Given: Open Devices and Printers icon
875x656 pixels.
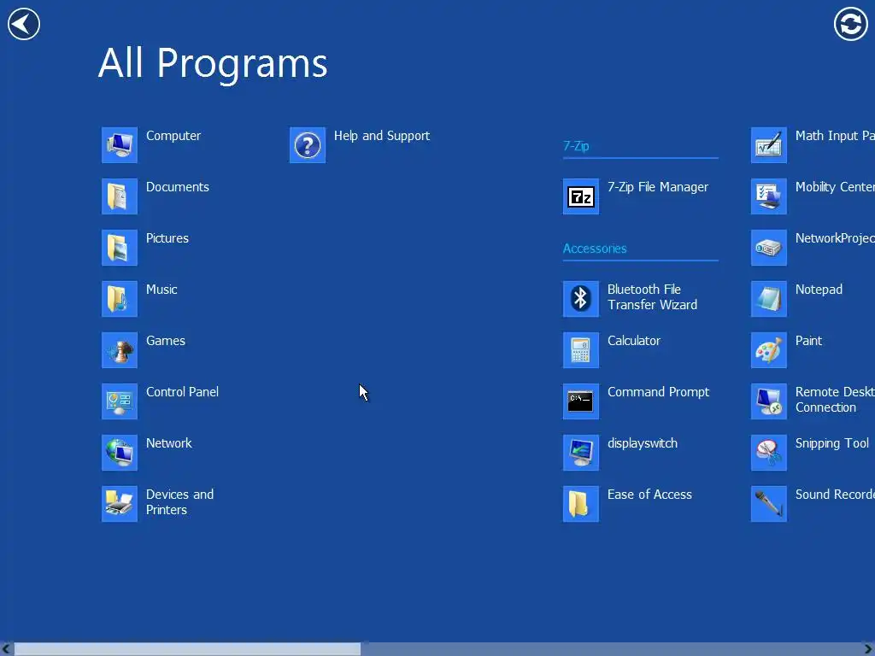Looking at the screenshot, I should pos(120,504).
